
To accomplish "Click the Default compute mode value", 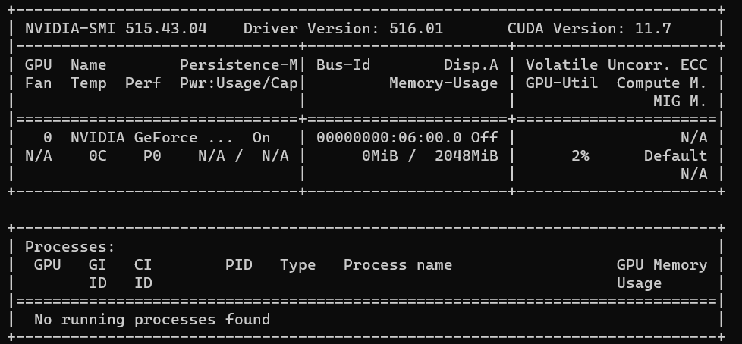I will 675,155.
